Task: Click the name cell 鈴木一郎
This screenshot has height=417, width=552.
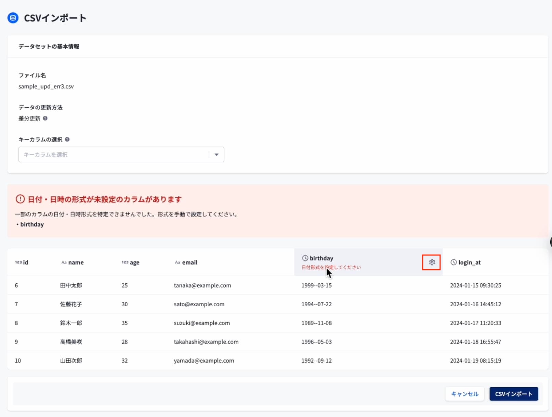Action: click(x=71, y=323)
